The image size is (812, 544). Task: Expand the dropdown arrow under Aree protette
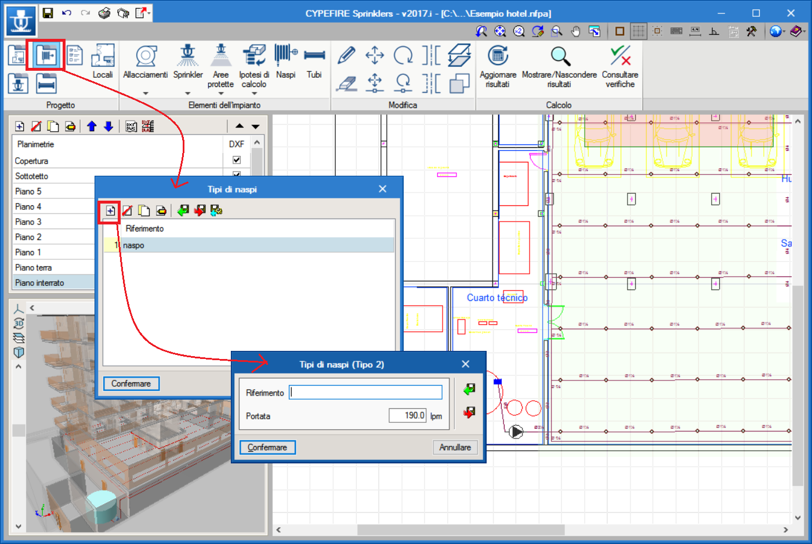[220, 93]
